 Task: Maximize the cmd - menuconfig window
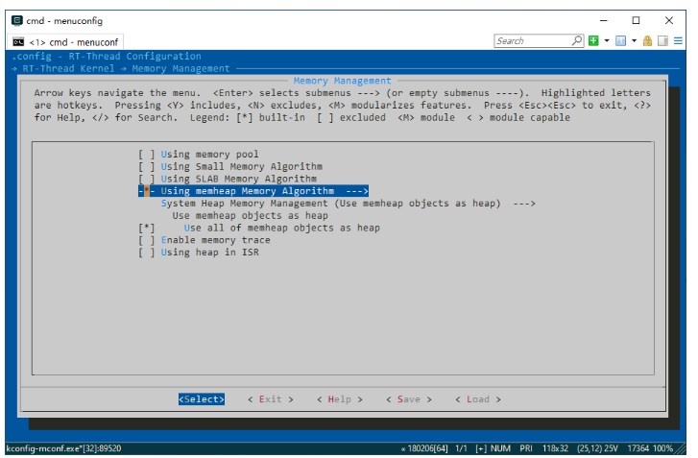coord(637,20)
